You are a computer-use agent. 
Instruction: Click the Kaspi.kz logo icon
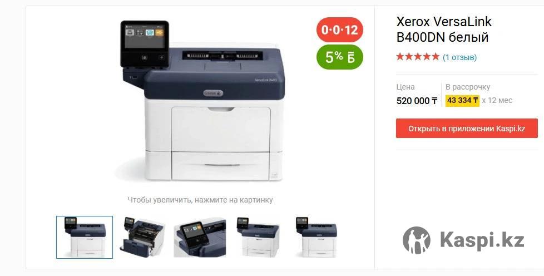(416, 240)
